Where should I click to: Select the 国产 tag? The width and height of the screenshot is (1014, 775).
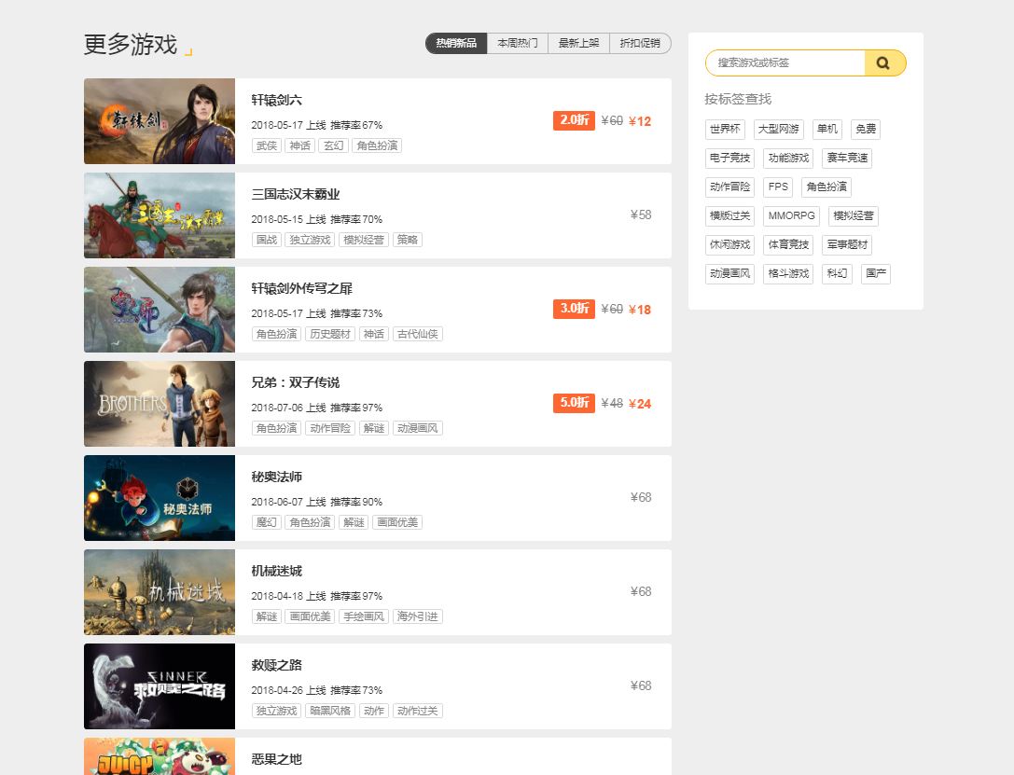click(x=876, y=274)
